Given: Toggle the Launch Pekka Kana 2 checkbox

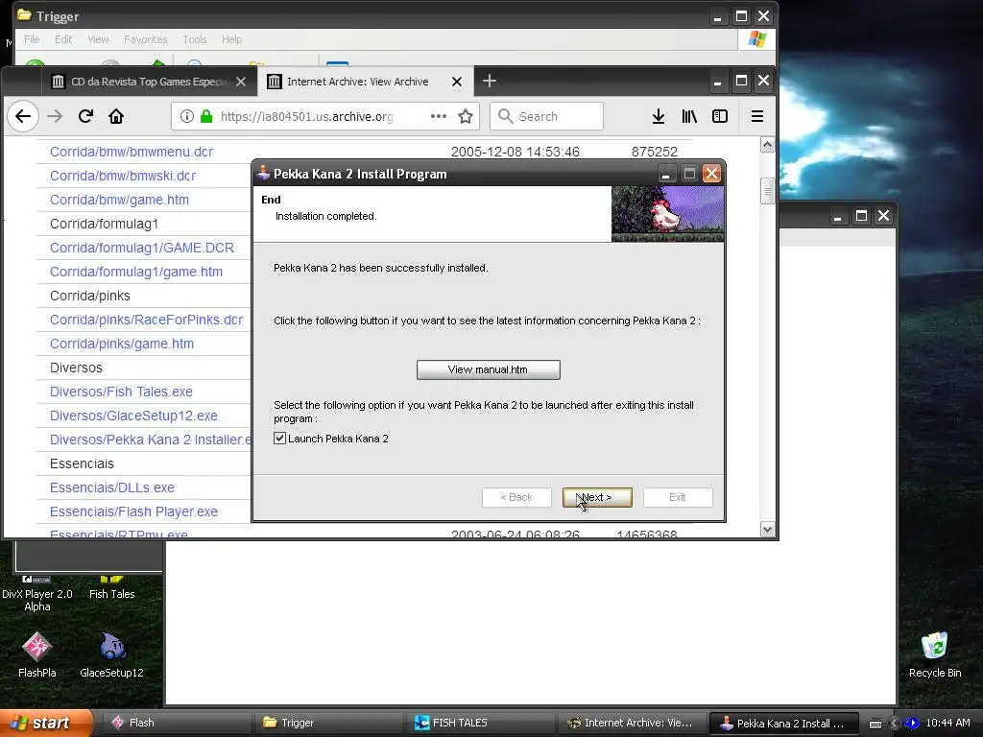Looking at the screenshot, I should click(279, 439).
